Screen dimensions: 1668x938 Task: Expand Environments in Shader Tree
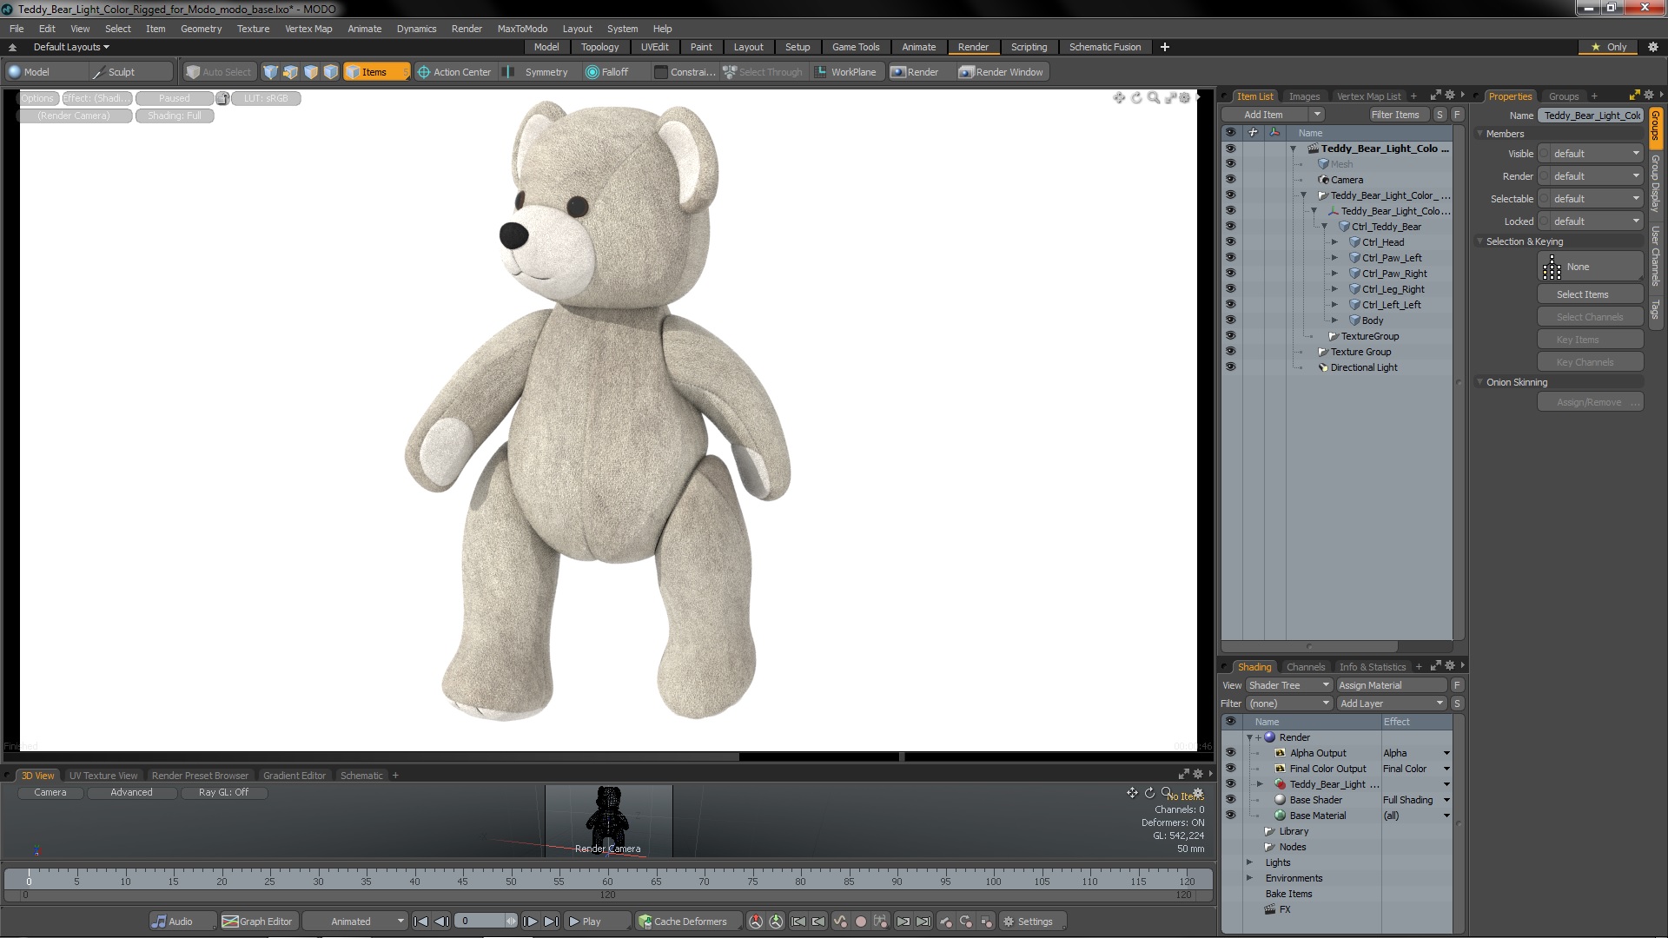[x=1250, y=878]
